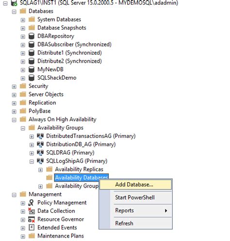Click the PolyBase folder icon

tap(23, 111)
